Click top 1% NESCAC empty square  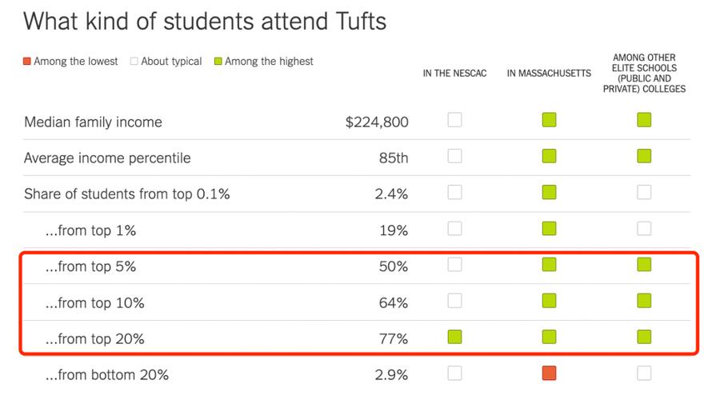(454, 229)
